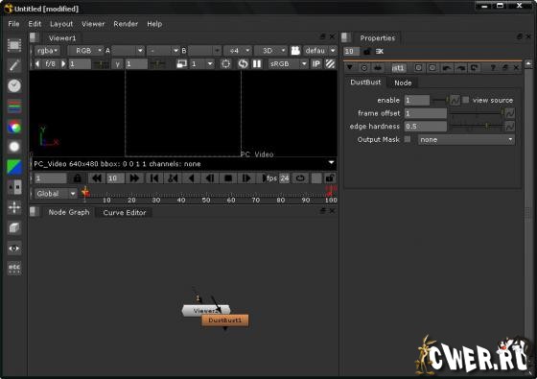Open the Channel nodes striped icon
Screen dimensions: 537x379
[14, 107]
